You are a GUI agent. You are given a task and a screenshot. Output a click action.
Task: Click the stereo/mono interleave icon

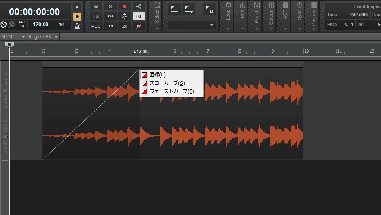110,16
